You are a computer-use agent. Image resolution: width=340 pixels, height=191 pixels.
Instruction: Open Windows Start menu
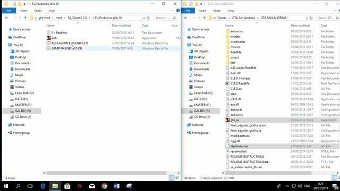(6, 186)
